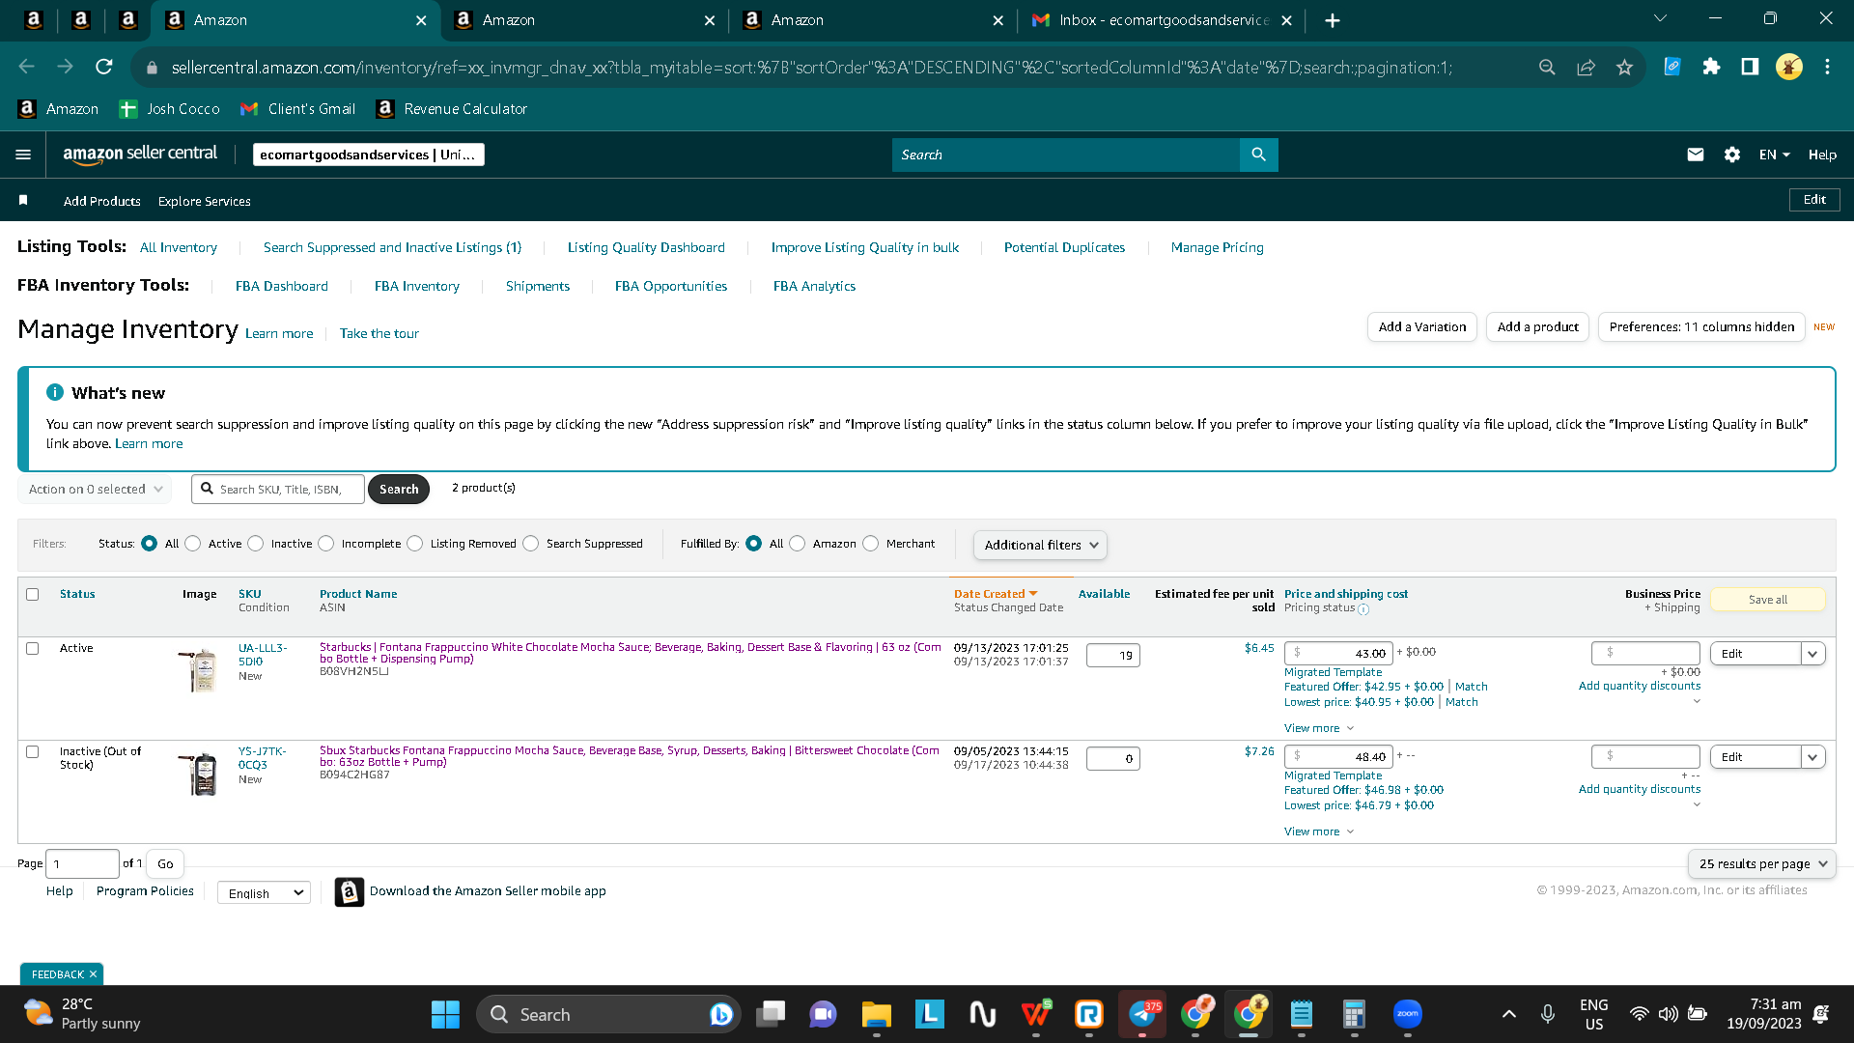The width and height of the screenshot is (1854, 1043).
Task: Open the Calculator app in taskbar
Action: pyautogui.click(x=1354, y=1014)
